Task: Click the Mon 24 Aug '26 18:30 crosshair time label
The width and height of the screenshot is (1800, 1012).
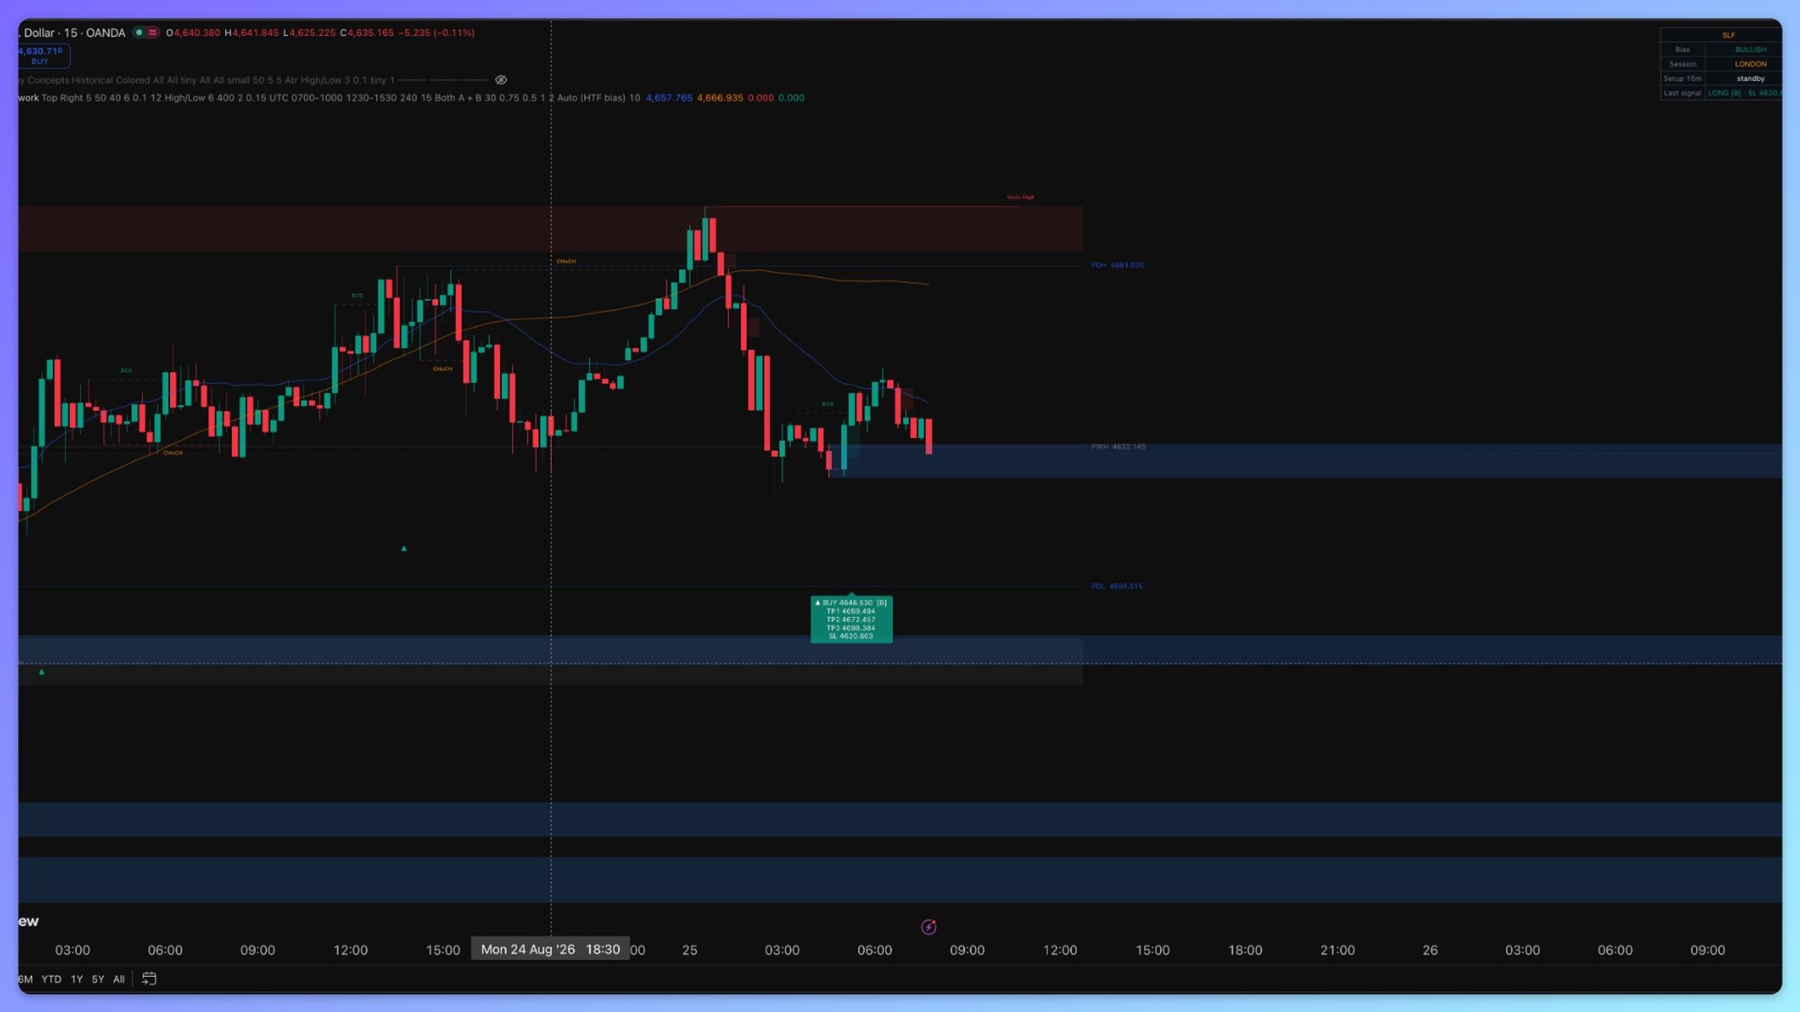Action: 551,949
